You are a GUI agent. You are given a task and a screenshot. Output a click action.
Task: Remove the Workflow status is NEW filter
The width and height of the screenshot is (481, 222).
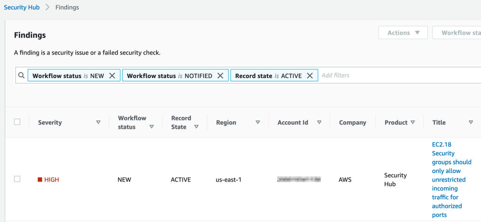point(112,76)
